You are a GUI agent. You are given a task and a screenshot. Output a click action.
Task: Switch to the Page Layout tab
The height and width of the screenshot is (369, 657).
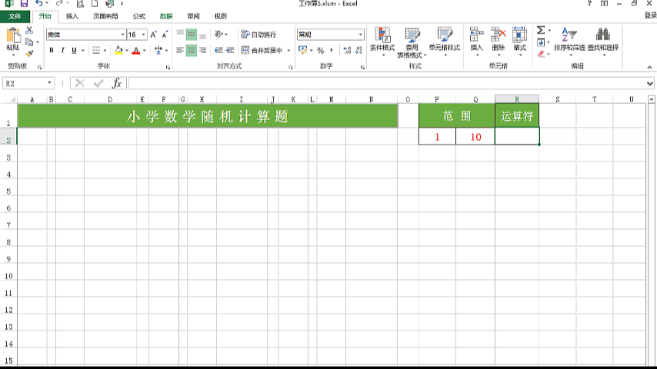click(105, 16)
